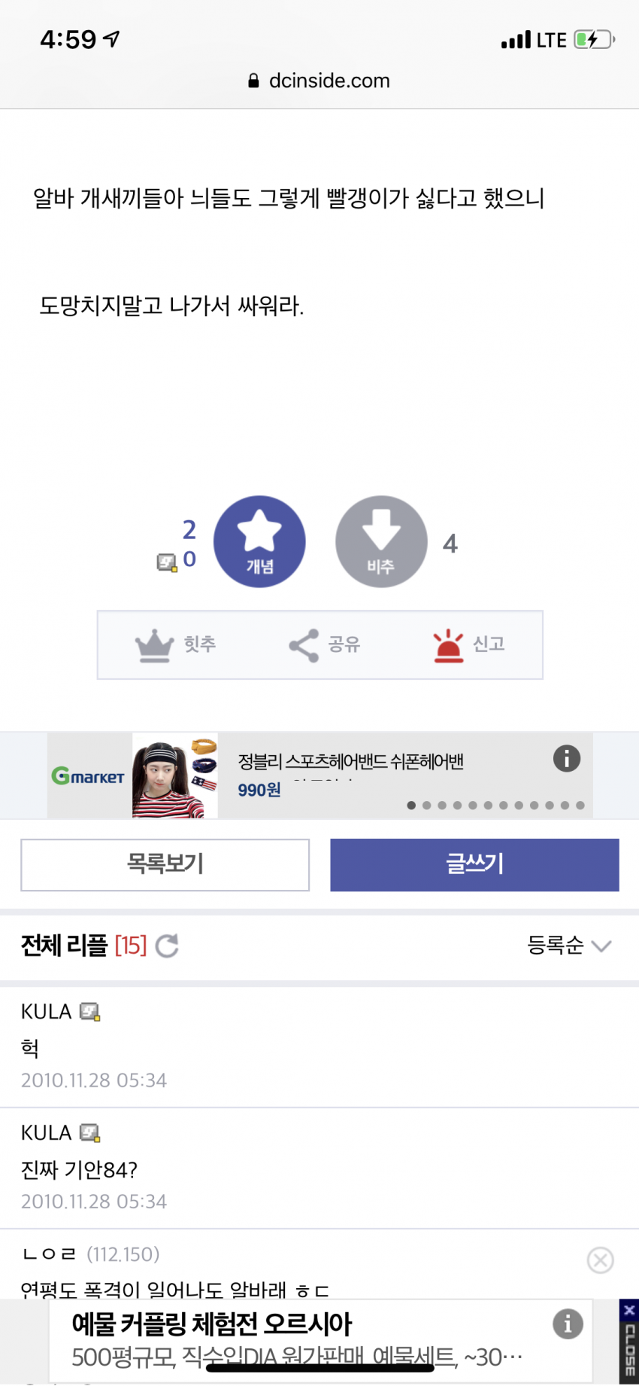
Task: Tap the dcinside.com address bar
Action: tap(319, 81)
